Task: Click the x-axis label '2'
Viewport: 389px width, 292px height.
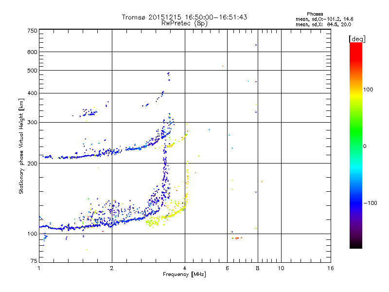Action: click(x=112, y=268)
